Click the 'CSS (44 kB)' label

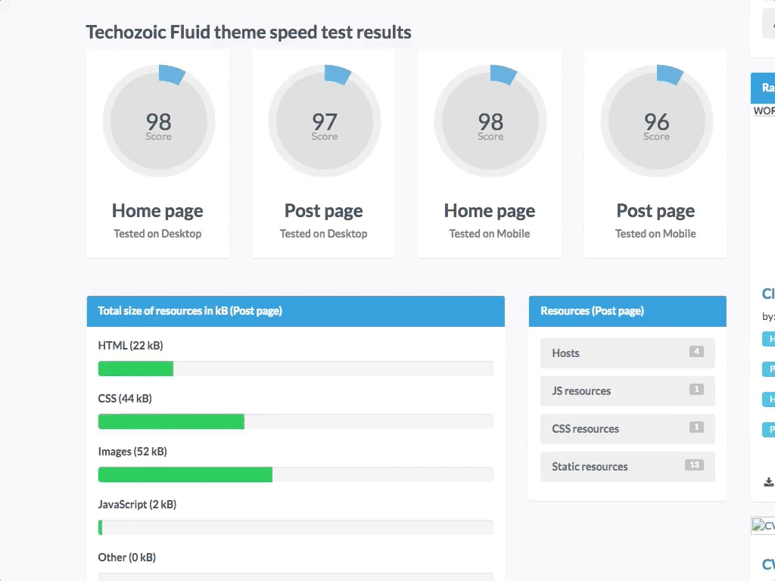pyautogui.click(x=125, y=398)
